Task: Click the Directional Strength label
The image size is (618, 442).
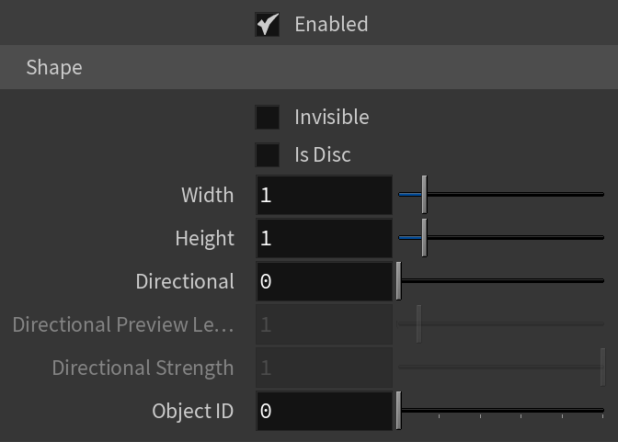Action: [x=143, y=368]
